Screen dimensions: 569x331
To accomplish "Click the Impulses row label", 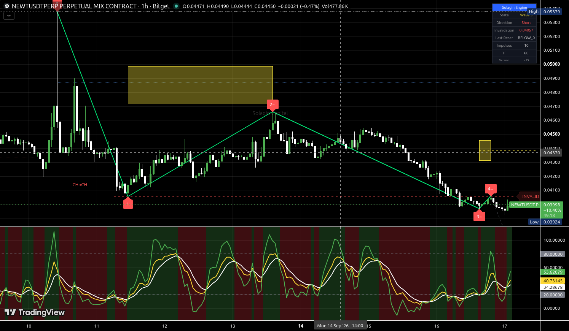I will (x=504, y=46).
